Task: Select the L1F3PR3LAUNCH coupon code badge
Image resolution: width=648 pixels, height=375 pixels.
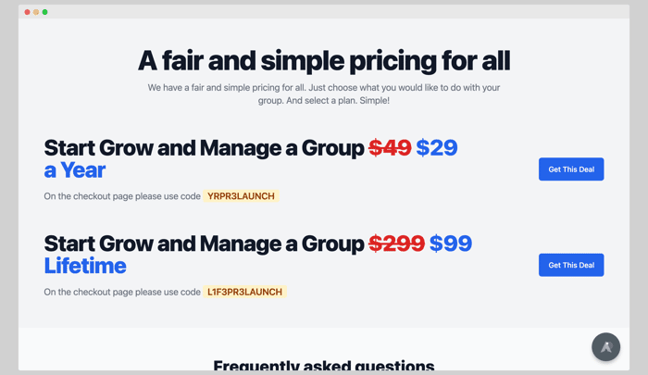Action: point(244,292)
